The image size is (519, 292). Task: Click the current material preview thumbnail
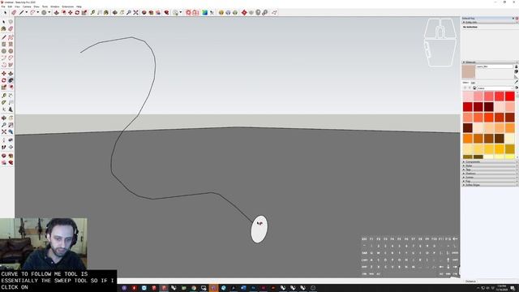[469, 71]
